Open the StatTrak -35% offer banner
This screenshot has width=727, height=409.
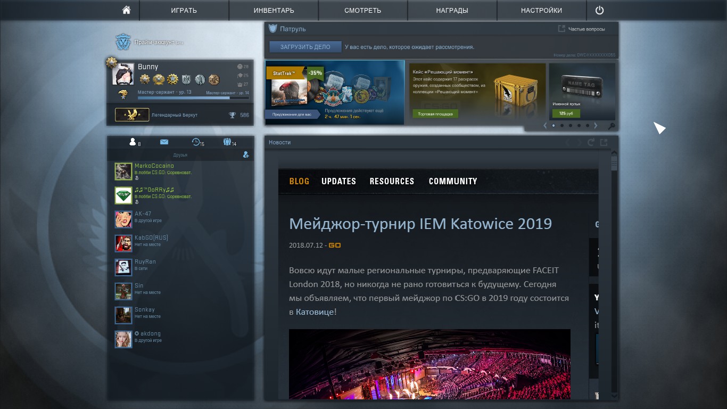[335, 93]
